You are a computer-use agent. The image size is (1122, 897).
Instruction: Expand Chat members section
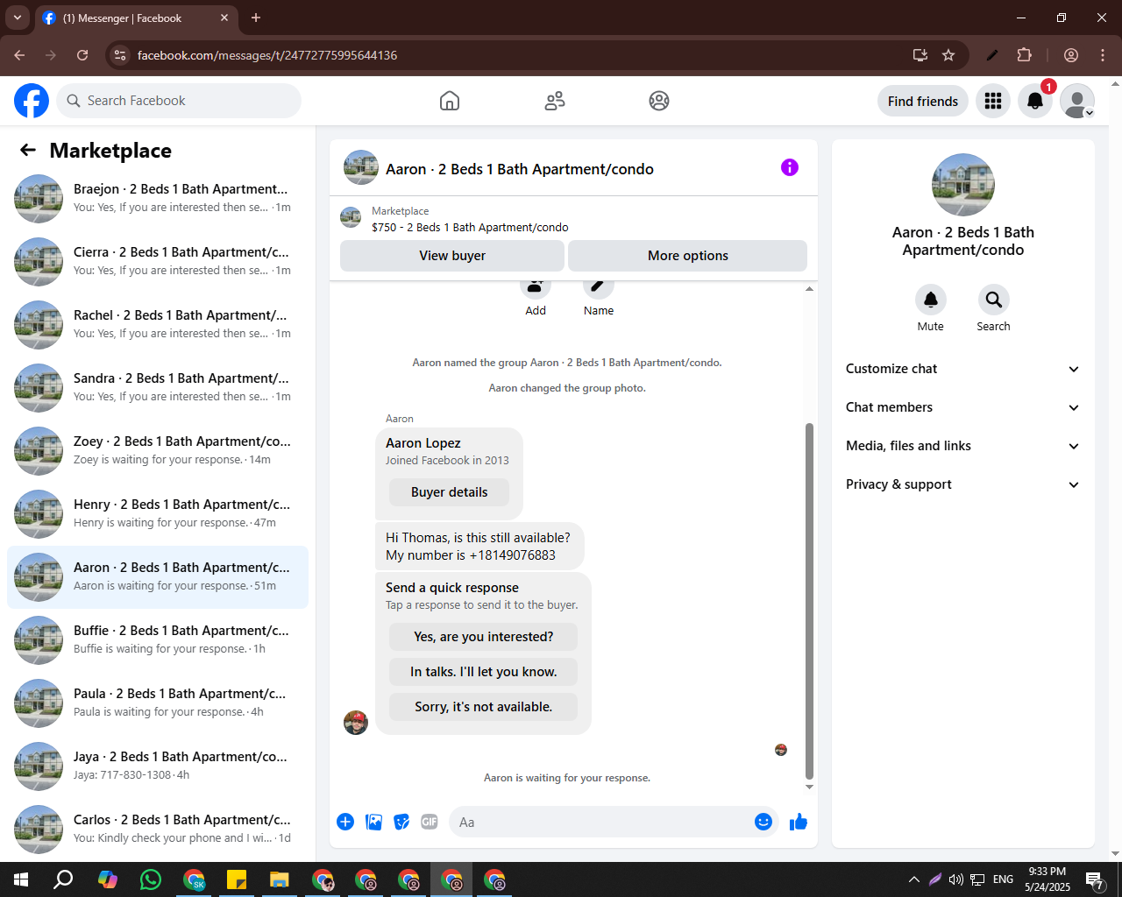point(963,407)
